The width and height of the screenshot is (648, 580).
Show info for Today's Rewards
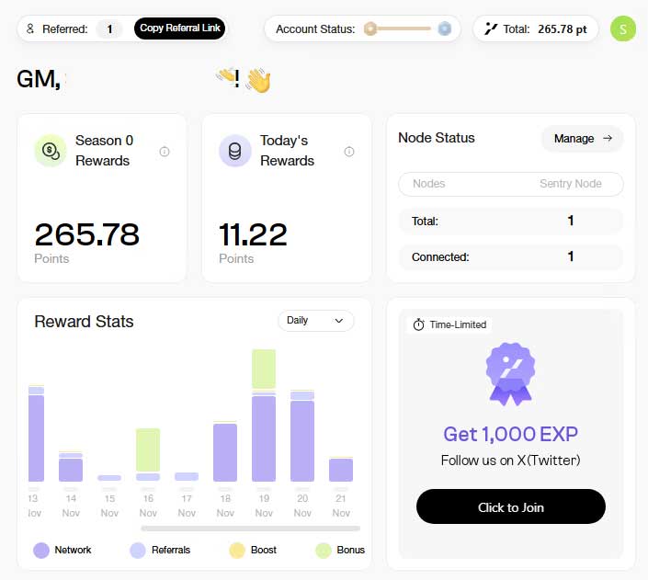[349, 152]
